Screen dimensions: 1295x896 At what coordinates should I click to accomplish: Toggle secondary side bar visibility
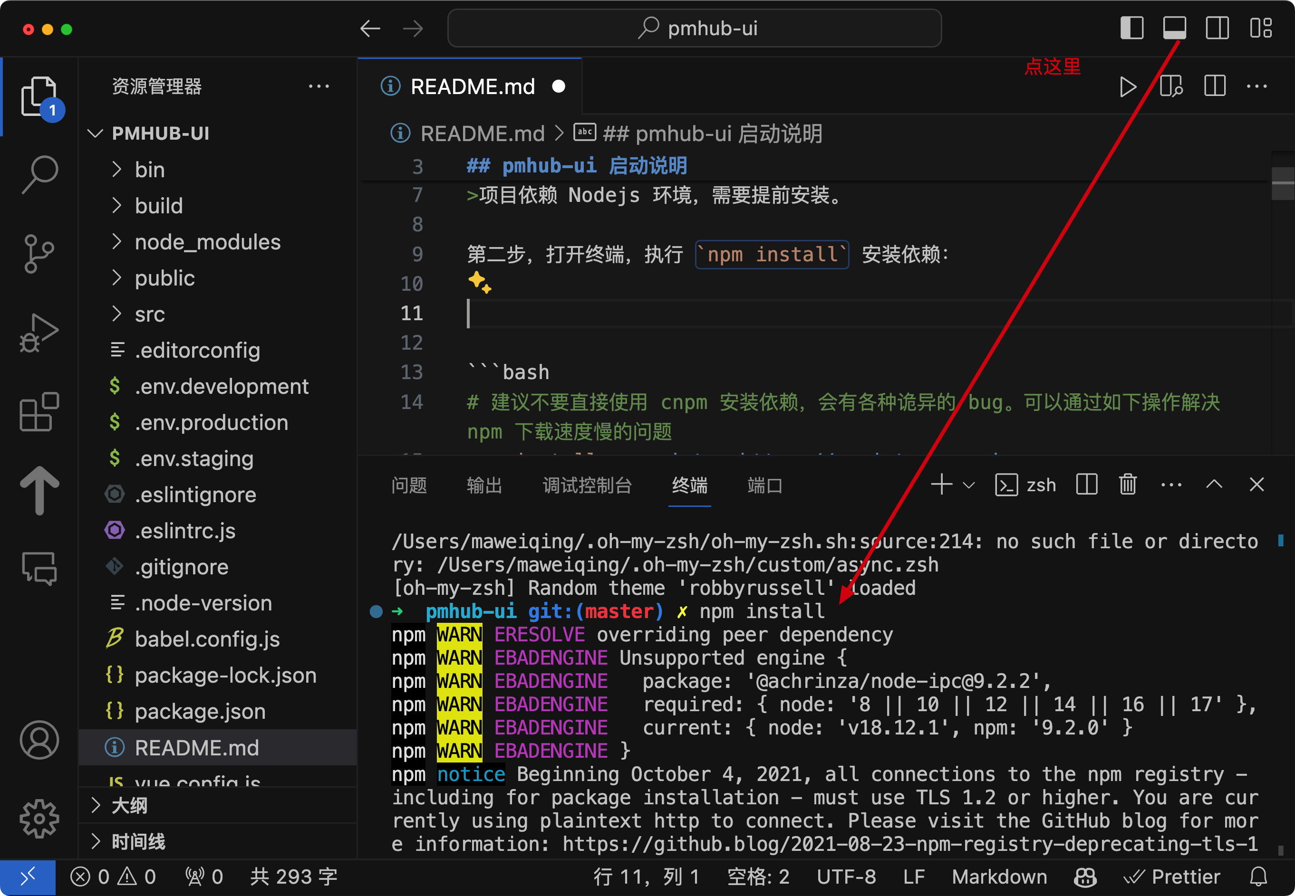[1217, 28]
